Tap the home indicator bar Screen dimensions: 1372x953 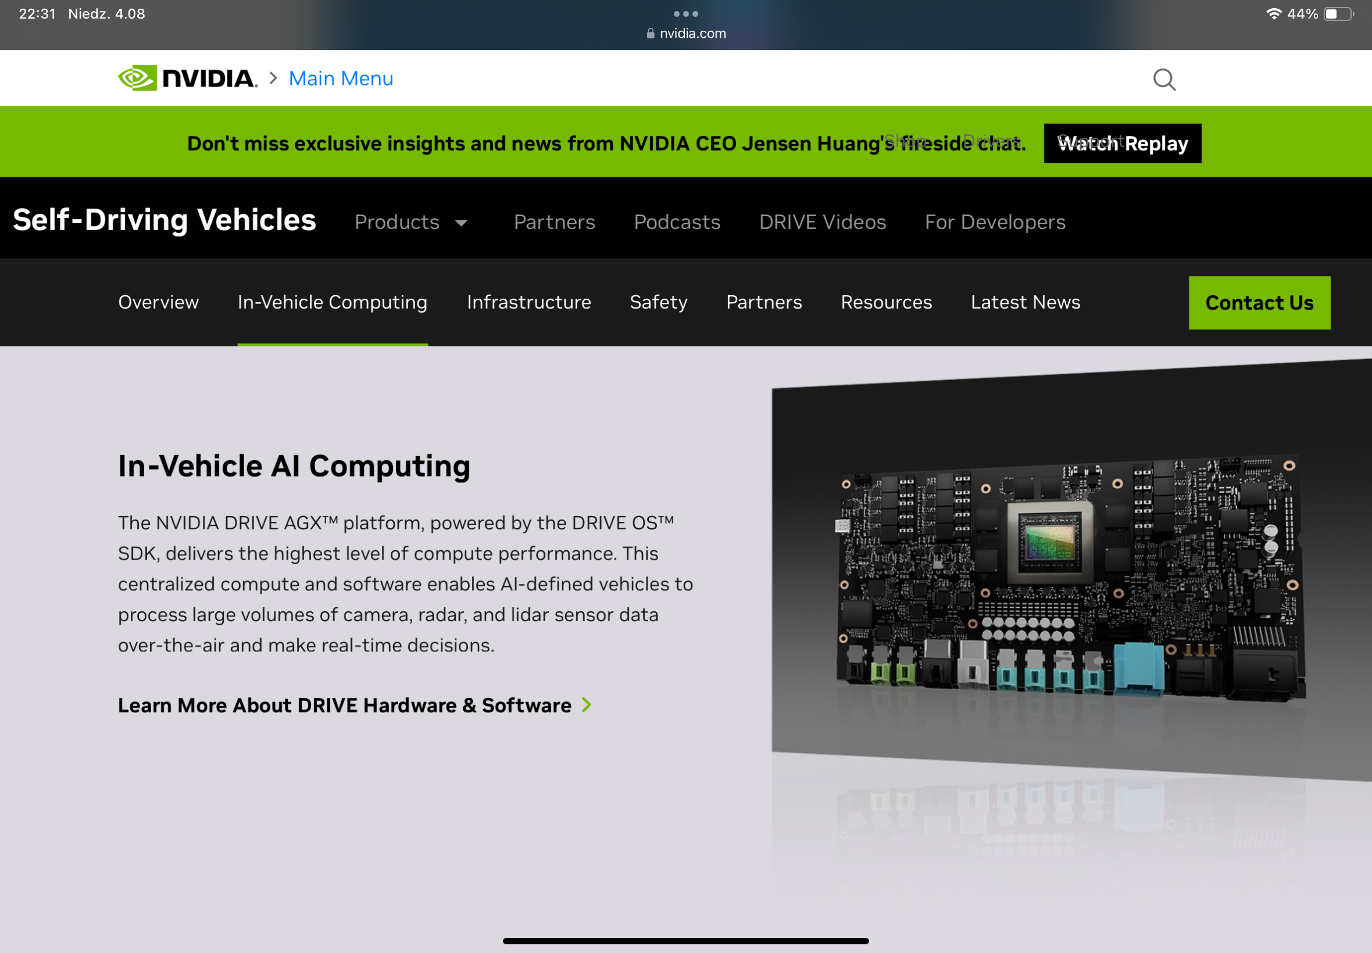pos(685,940)
